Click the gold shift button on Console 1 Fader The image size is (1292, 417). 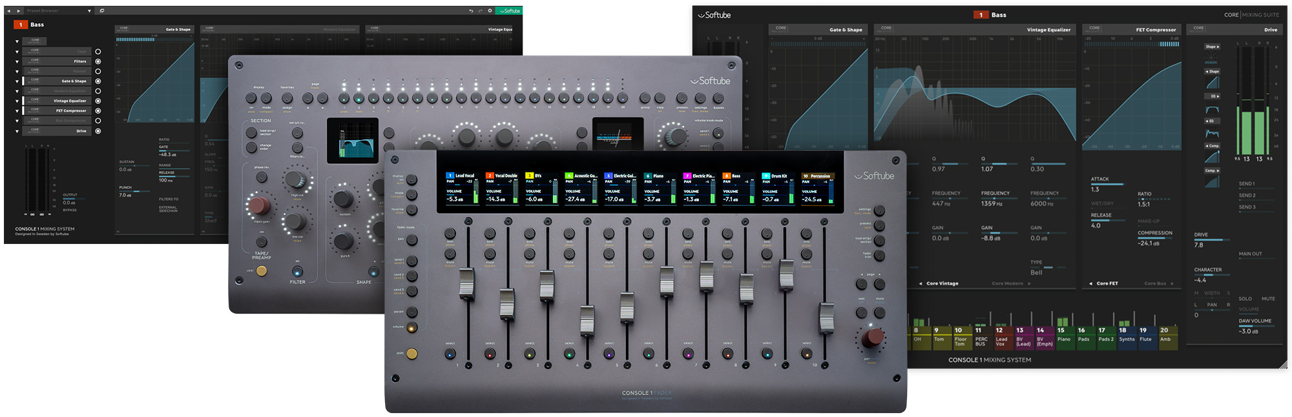pos(412,354)
